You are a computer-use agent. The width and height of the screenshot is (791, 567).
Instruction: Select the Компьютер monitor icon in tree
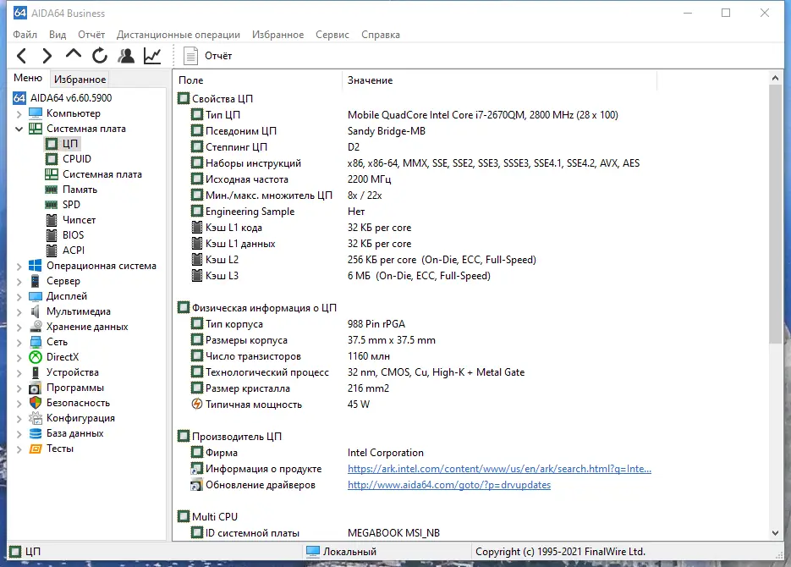tap(36, 113)
